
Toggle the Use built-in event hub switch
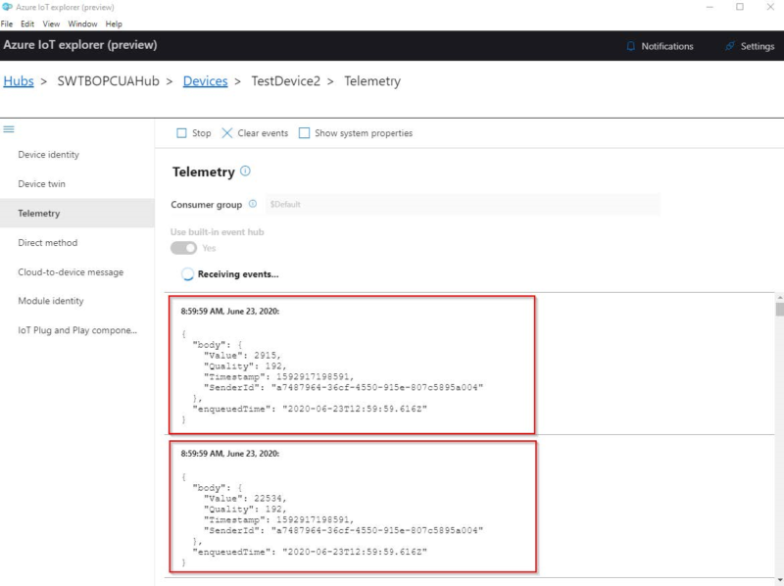click(x=183, y=248)
